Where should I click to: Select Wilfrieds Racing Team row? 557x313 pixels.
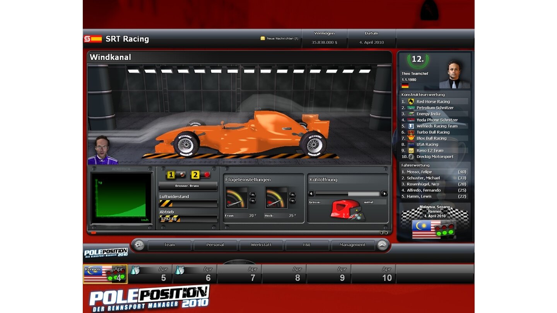click(x=434, y=126)
